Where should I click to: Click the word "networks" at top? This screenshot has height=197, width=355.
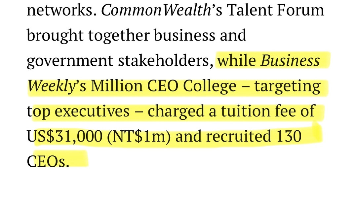pos(59,10)
